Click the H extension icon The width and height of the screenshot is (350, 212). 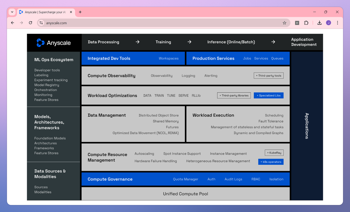(x=297, y=23)
